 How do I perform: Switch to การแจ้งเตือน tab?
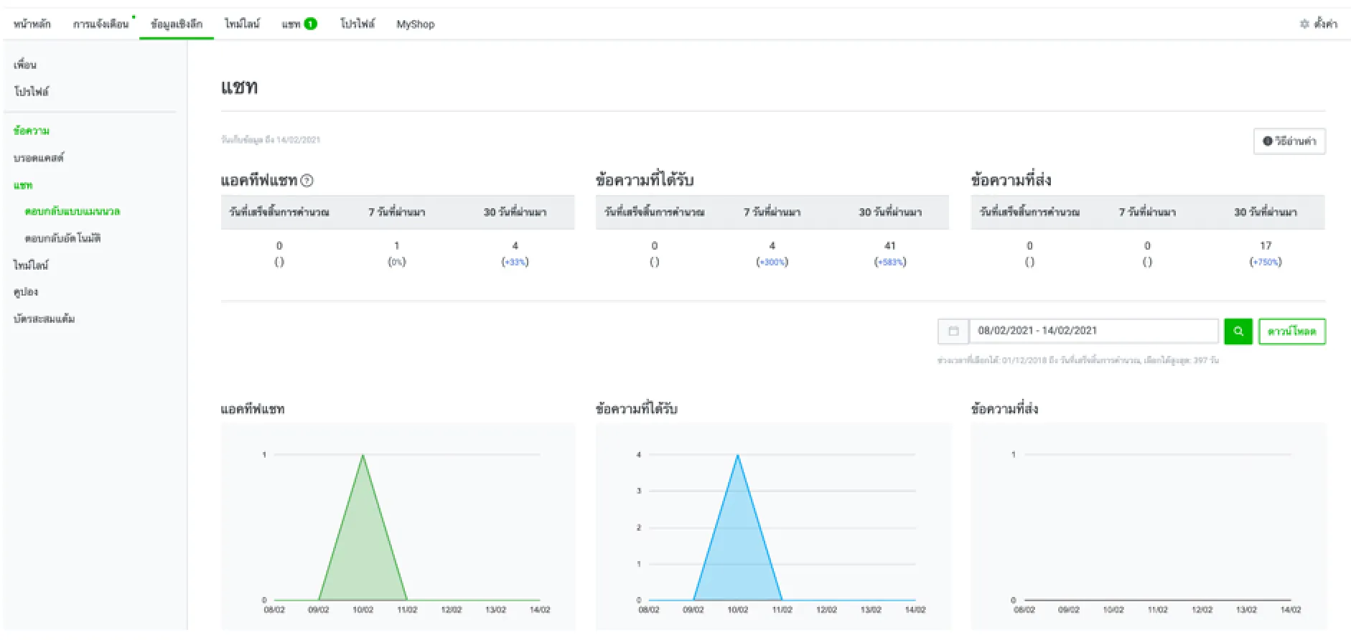tap(100, 24)
